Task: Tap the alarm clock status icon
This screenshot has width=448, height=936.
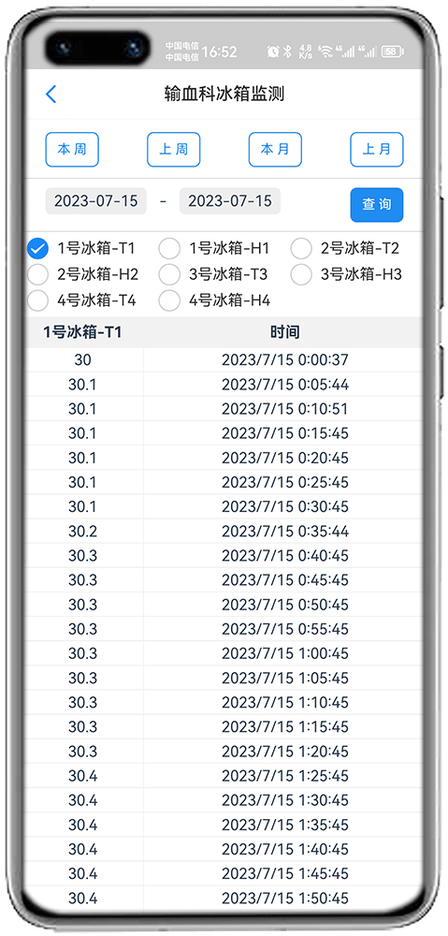Action: (x=273, y=51)
